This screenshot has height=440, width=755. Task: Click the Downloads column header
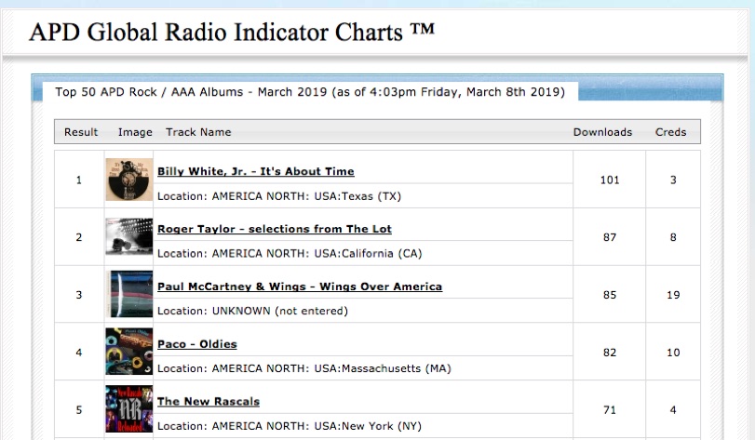point(601,132)
